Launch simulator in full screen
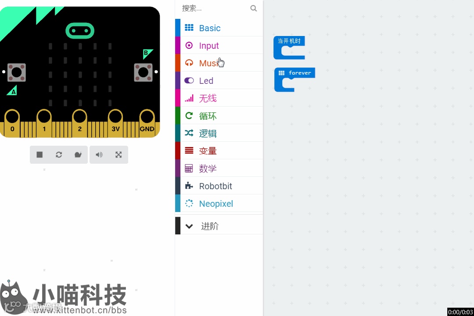 pyautogui.click(x=118, y=155)
